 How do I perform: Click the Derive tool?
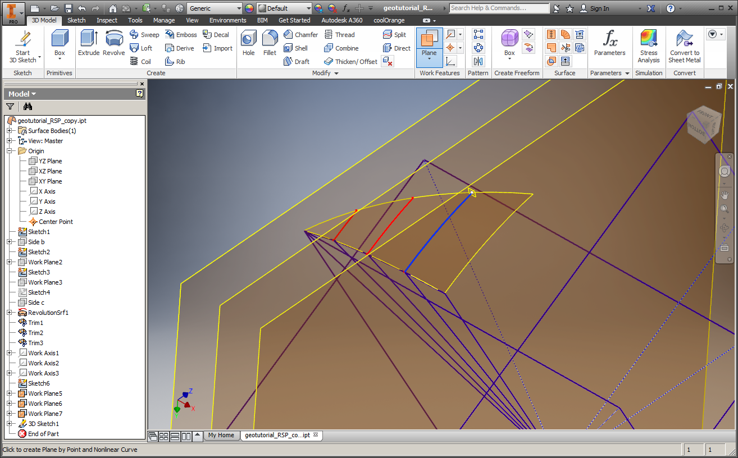point(179,48)
